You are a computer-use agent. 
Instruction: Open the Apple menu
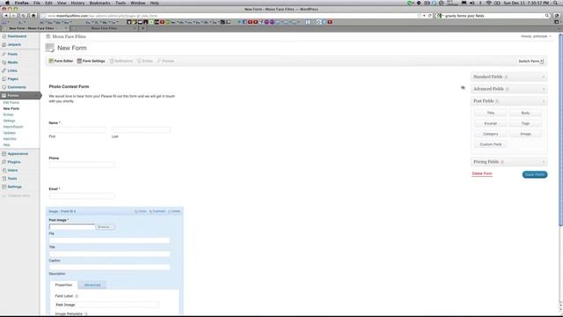7,3
